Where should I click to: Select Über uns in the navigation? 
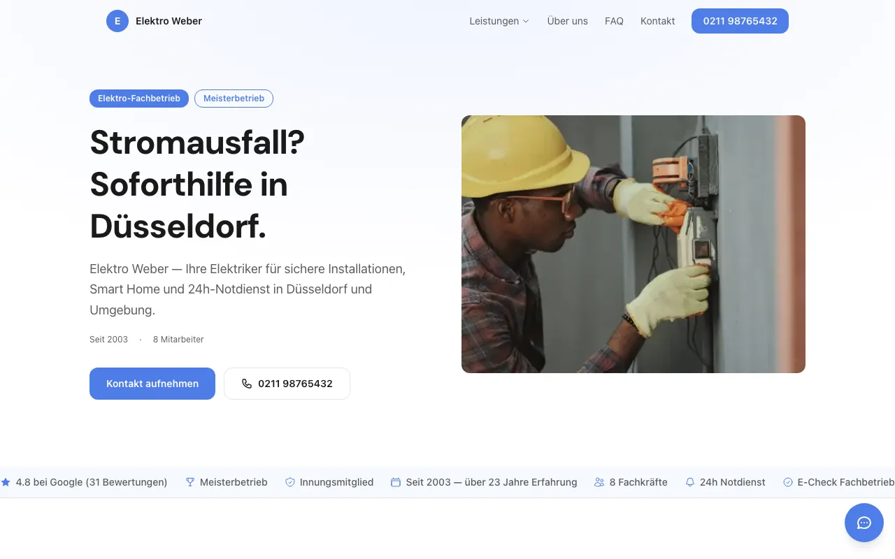[x=567, y=21]
